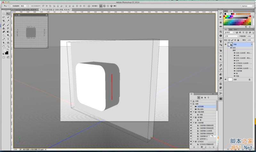Screen dimensions: 256x152
Task: Toggle visibility of the background layer
Action: (x=226, y=79)
